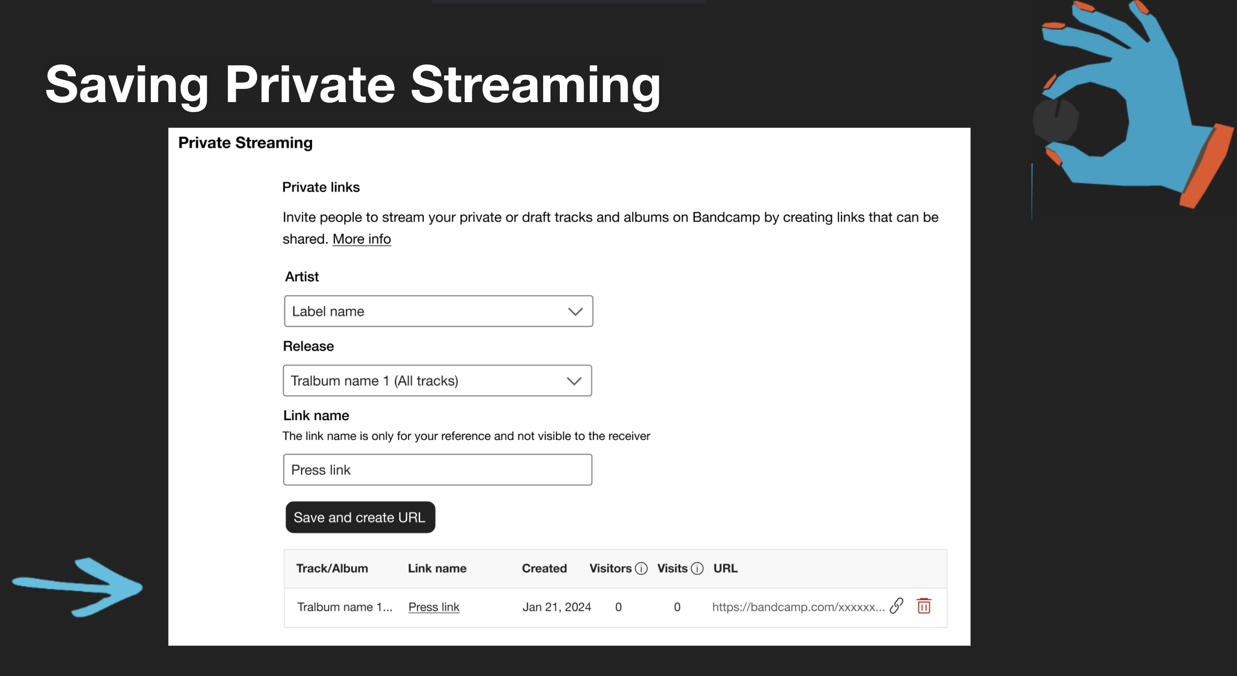1237x676 pixels.
Task: Expand the chevron on the Release selector
Action: pos(574,381)
